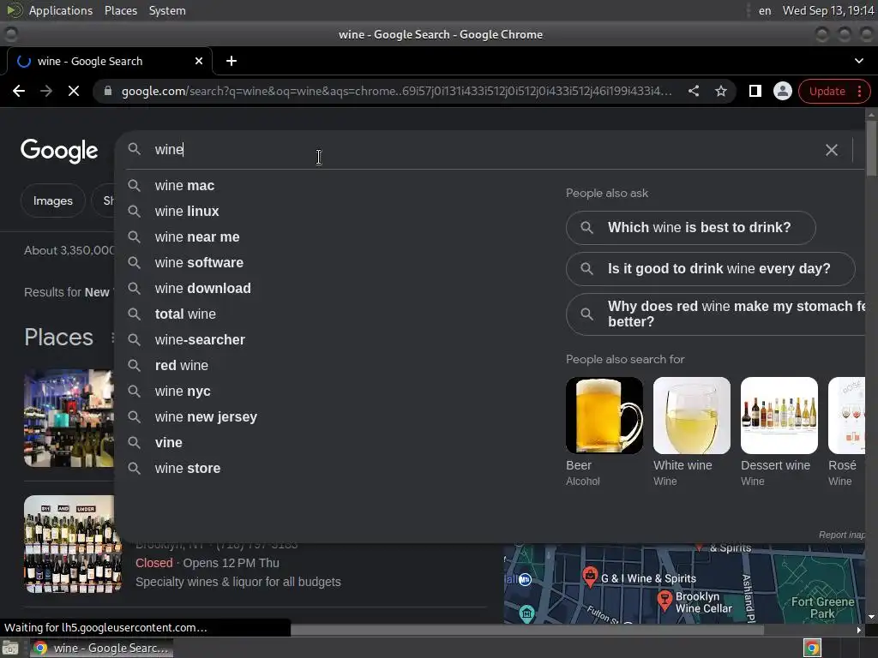Choose the 'wine new jersey' suggestion
Screen dimensions: 878x658
[206, 417]
